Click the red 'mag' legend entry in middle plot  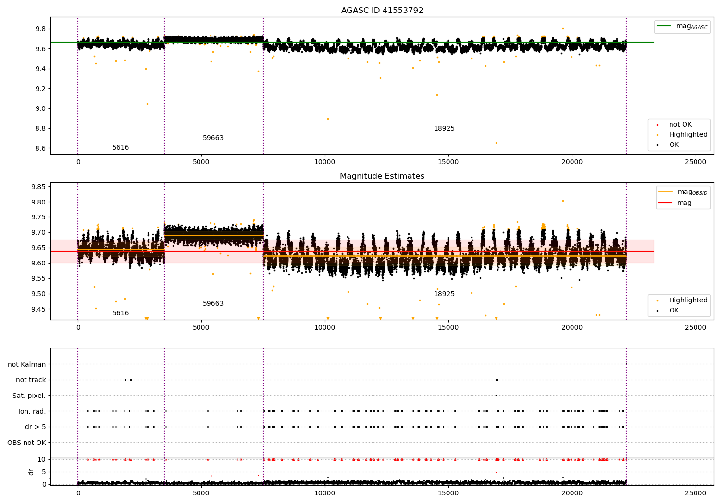tap(684, 203)
